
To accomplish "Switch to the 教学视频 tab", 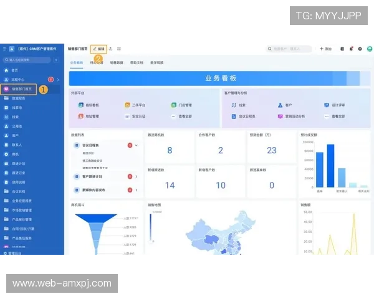I will [156, 63].
